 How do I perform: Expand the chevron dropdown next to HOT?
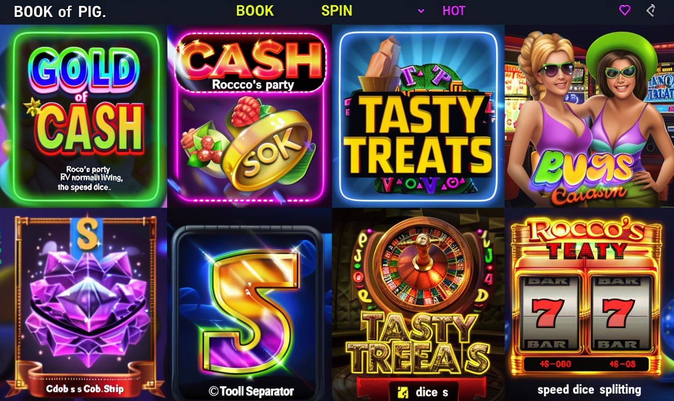(421, 11)
